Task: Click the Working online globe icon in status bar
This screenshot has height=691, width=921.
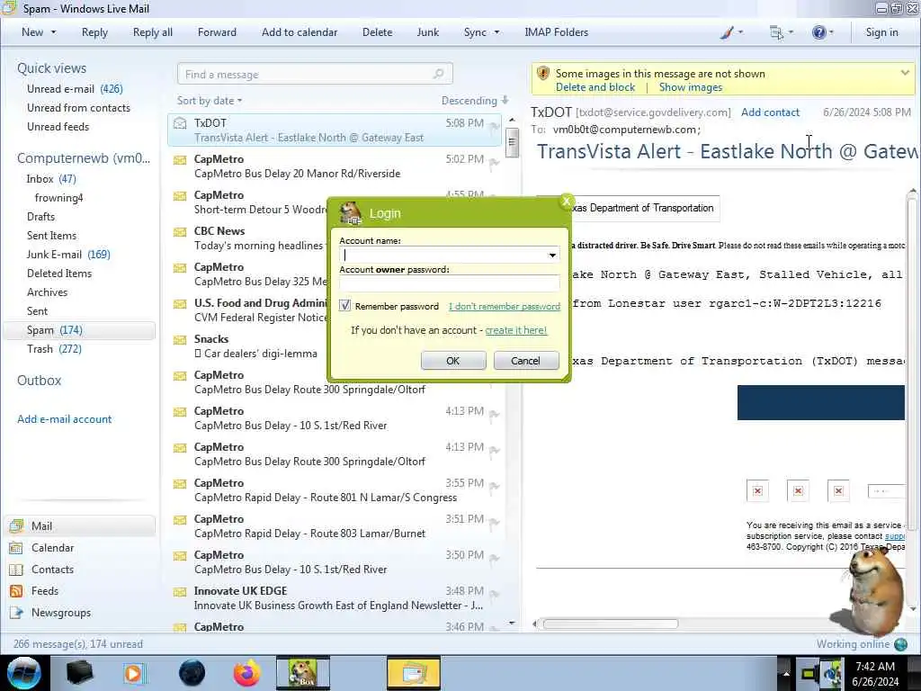Action: 900,644
